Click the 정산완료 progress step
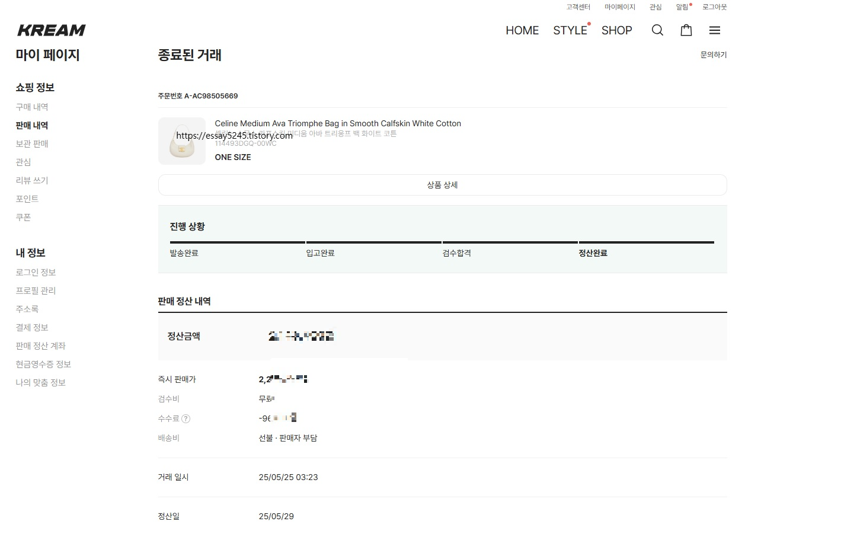The height and width of the screenshot is (534, 857). 593,253
